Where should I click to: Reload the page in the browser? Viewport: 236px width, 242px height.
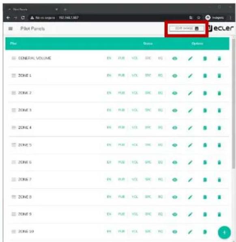pos(23,18)
